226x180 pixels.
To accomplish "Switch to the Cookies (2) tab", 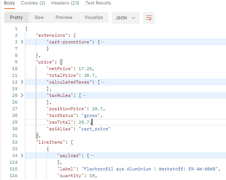I will tap(33, 3).
